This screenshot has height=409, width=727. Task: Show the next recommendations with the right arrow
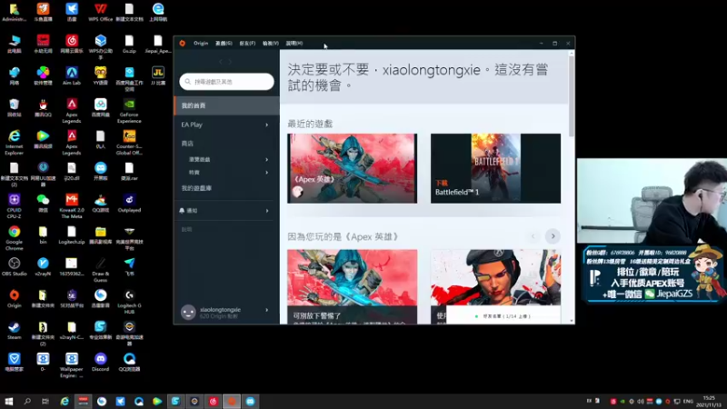[553, 236]
